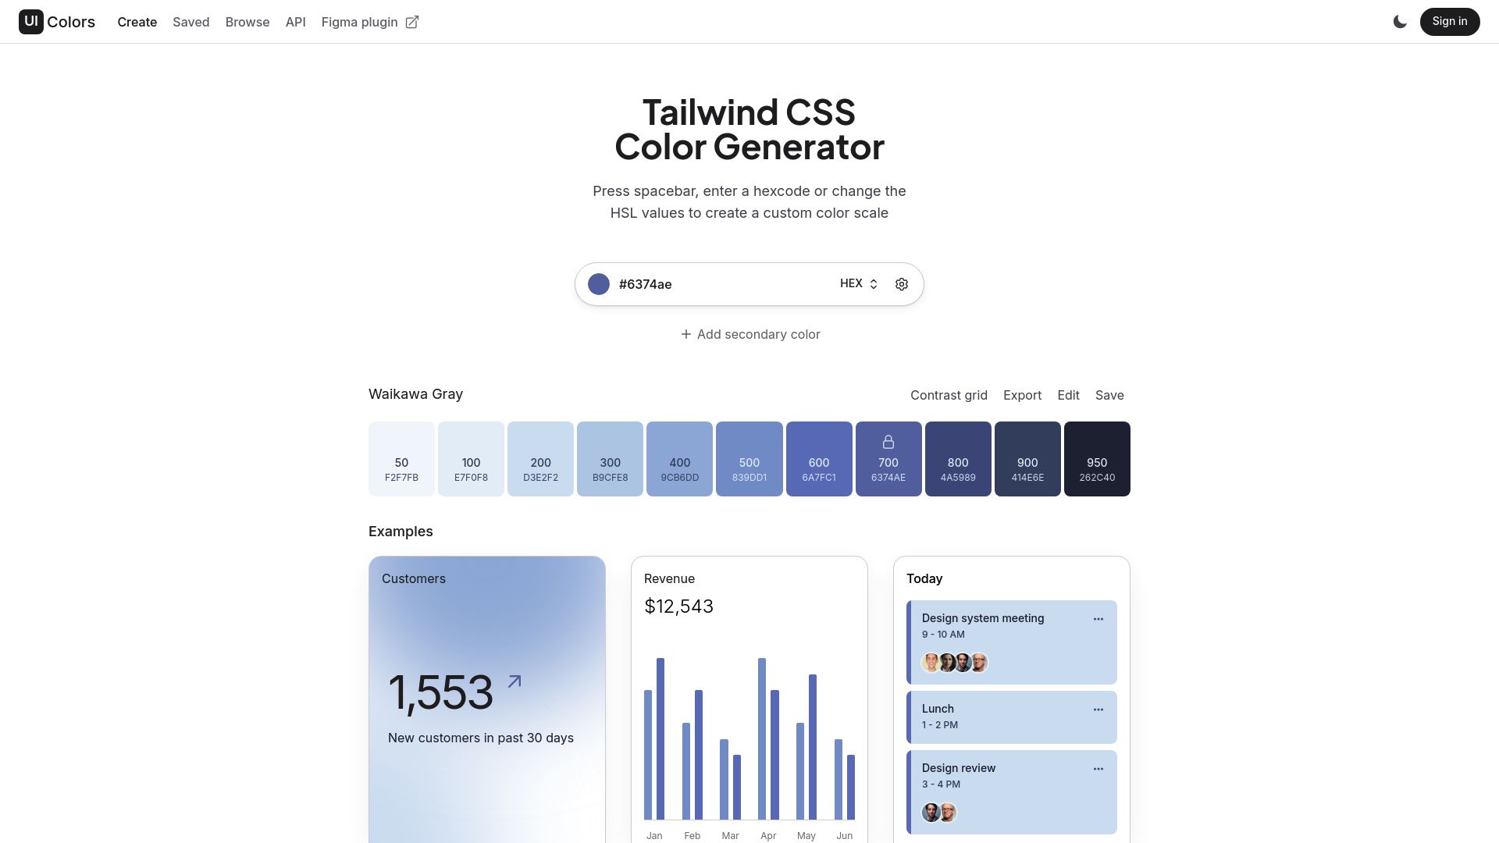The height and width of the screenshot is (843, 1499).
Task: Click the API menu item
Action: [294, 22]
